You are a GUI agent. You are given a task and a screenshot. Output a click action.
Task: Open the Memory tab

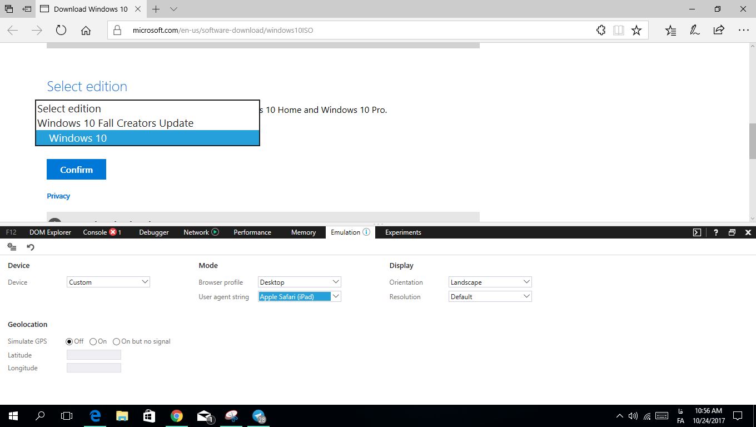point(304,232)
